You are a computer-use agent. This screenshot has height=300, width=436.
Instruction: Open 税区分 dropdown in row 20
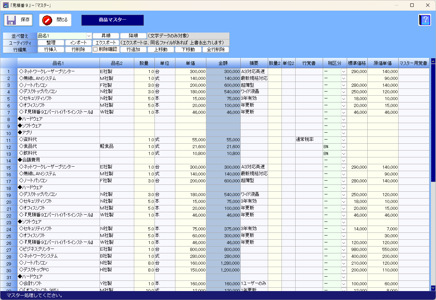click(x=344, y=202)
